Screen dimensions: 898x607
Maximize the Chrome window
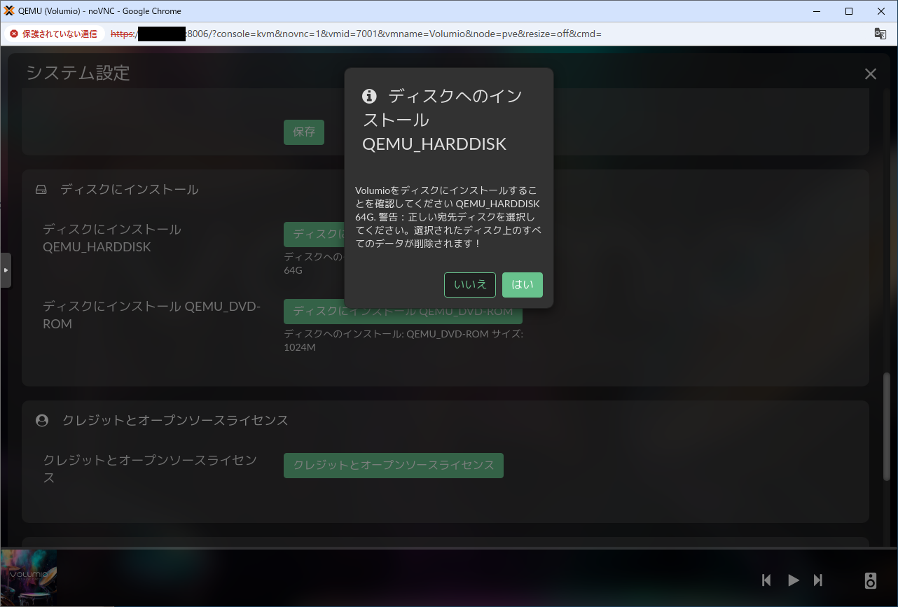[x=848, y=11]
